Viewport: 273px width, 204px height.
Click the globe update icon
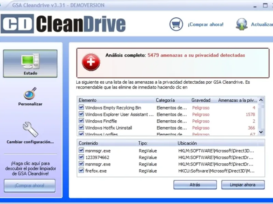click(242, 24)
